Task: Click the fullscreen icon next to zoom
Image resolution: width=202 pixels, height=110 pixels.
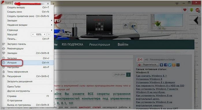Action: click(x=49, y=34)
